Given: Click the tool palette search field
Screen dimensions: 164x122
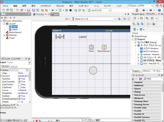Looking at the screenshot, I should 153,79.
